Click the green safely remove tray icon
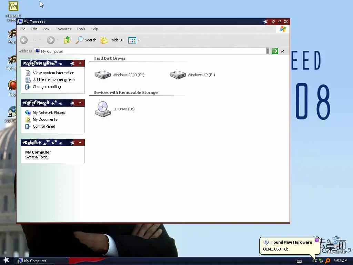This screenshot has width=353, height=265. (x=321, y=261)
